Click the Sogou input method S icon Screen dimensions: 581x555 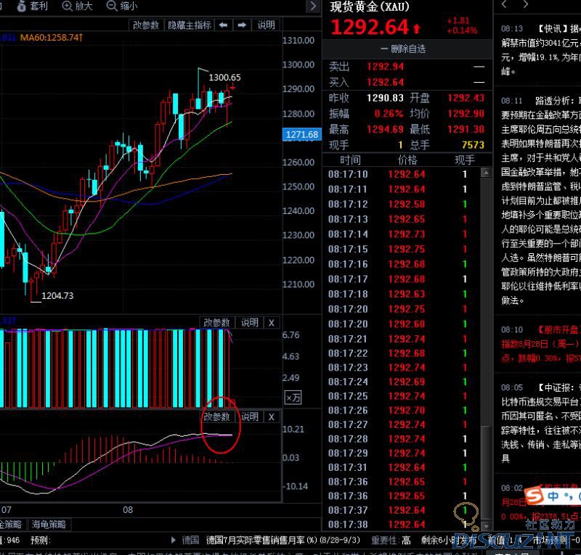pos(537,495)
